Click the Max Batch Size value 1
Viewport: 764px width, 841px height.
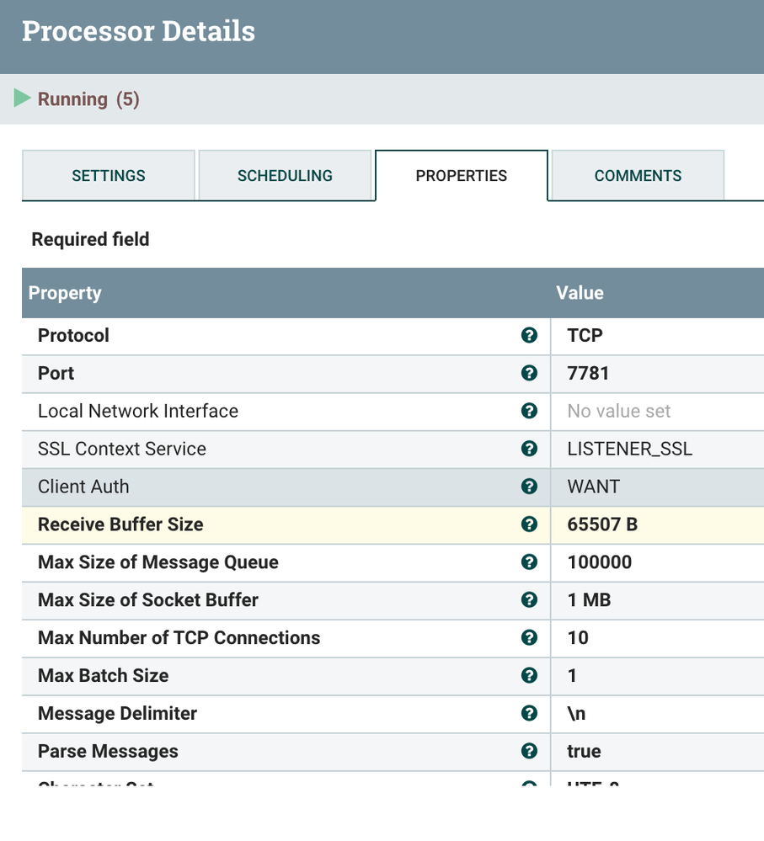click(572, 676)
